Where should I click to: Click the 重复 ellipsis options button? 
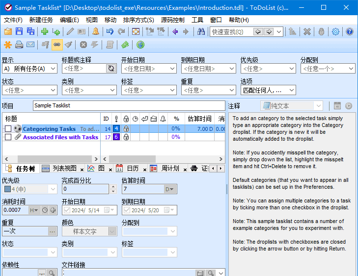point(52,231)
